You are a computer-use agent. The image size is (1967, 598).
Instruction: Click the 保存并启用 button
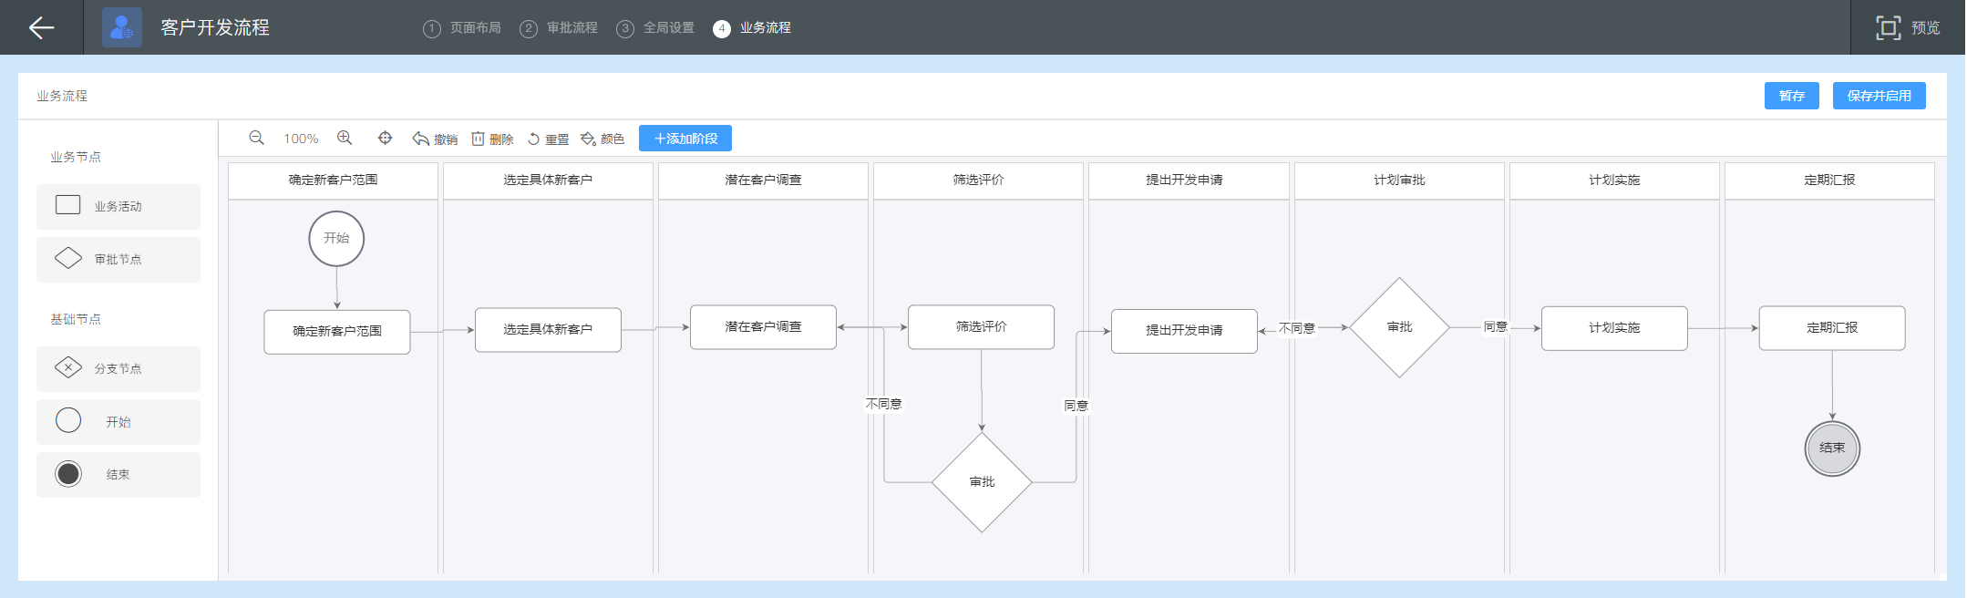click(1879, 96)
